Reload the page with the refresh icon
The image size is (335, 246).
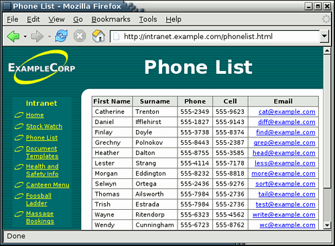[x=62, y=36]
